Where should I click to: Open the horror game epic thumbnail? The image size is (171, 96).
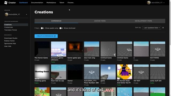pyautogui.click(x=75, y=49)
